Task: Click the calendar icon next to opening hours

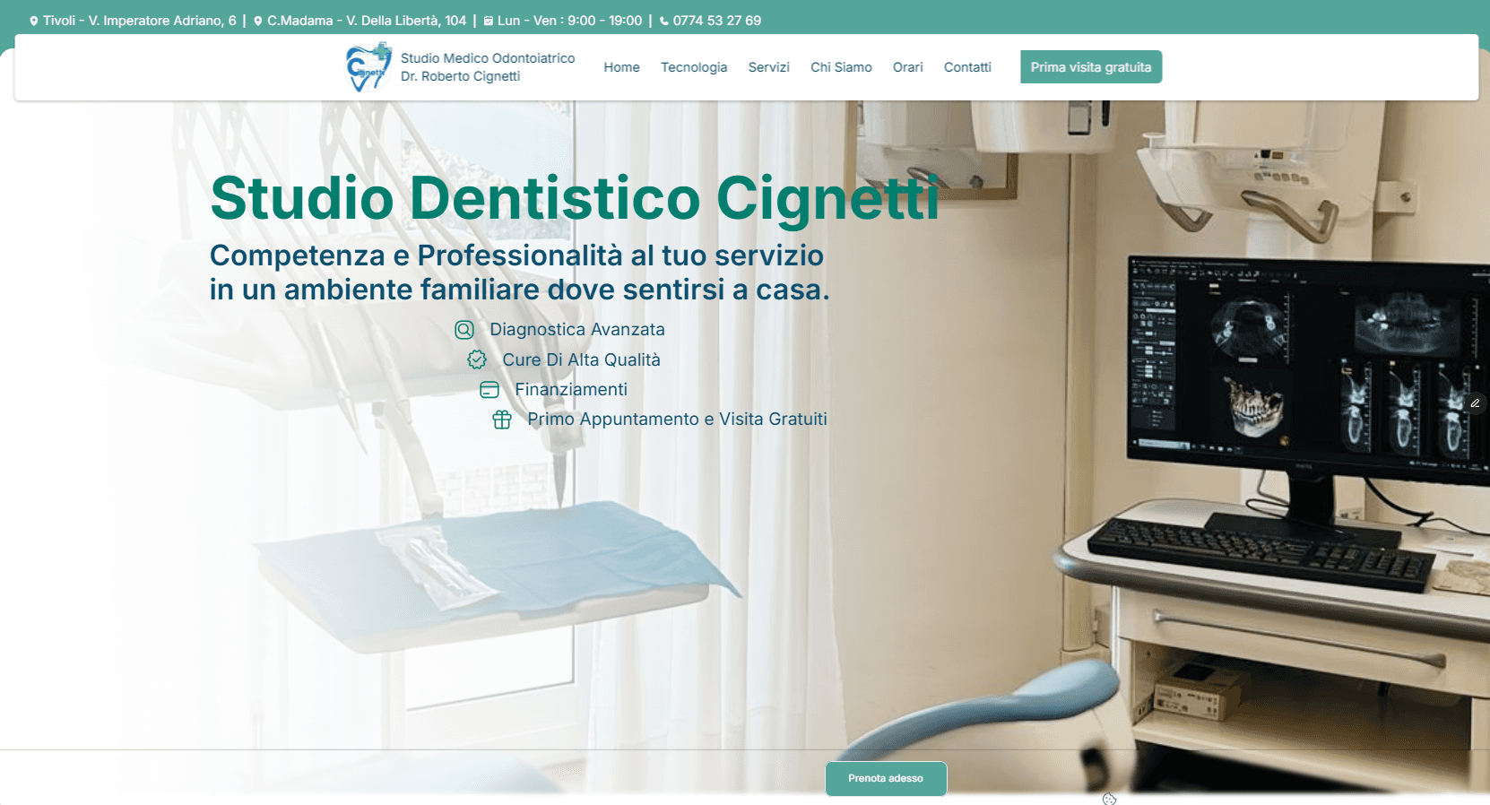Action: click(489, 21)
